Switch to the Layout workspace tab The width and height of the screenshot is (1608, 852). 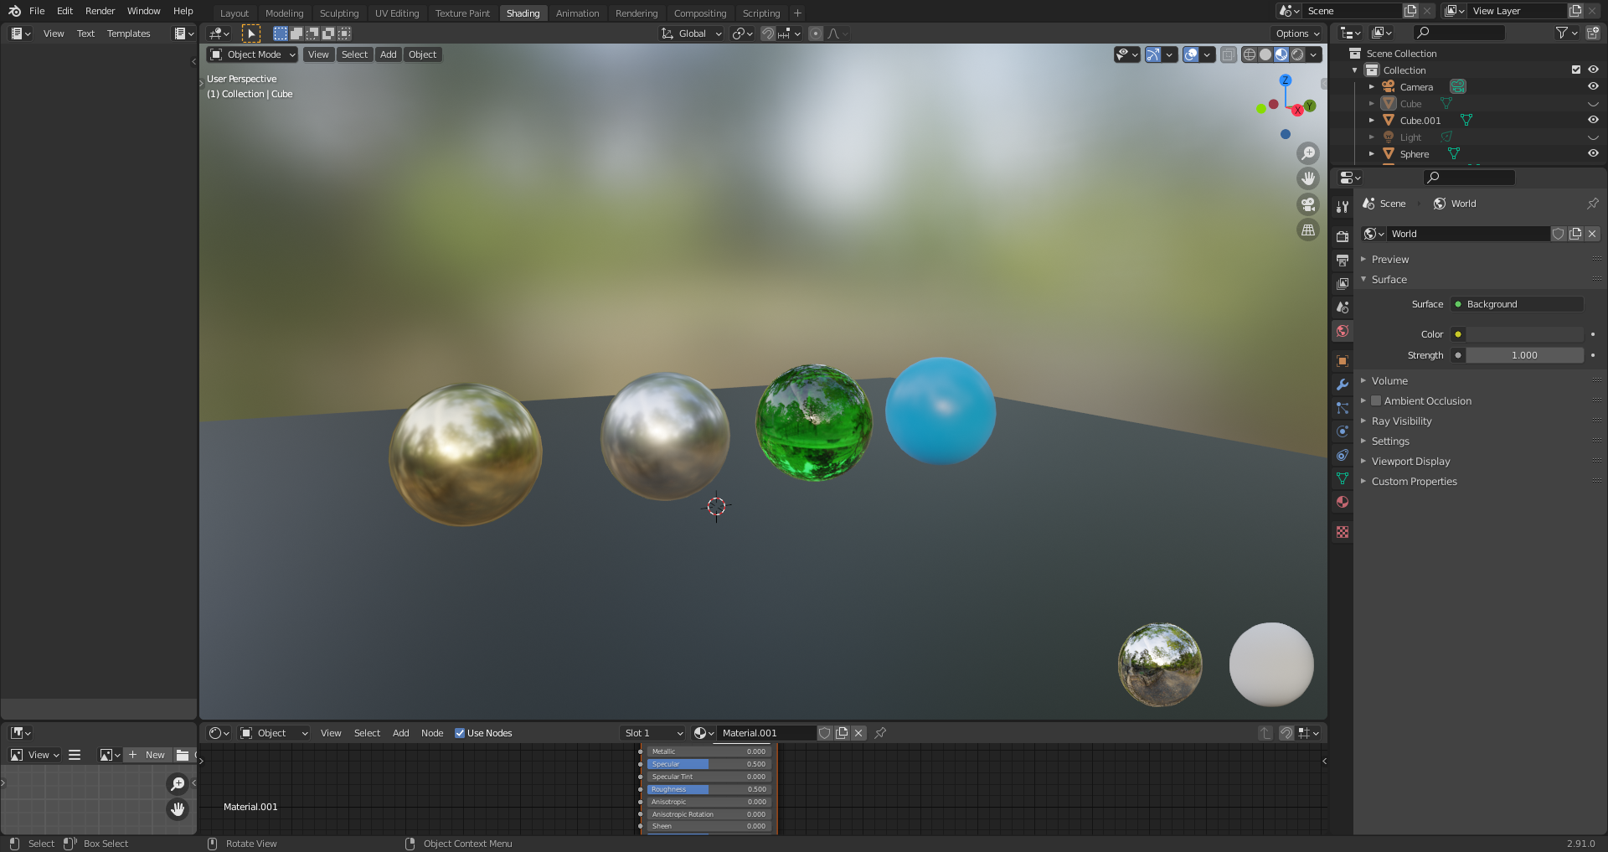click(x=234, y=13)
